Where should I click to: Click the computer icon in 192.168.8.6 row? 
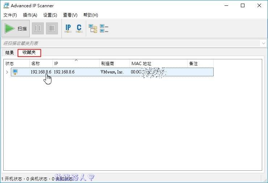[x=15, y=72]
